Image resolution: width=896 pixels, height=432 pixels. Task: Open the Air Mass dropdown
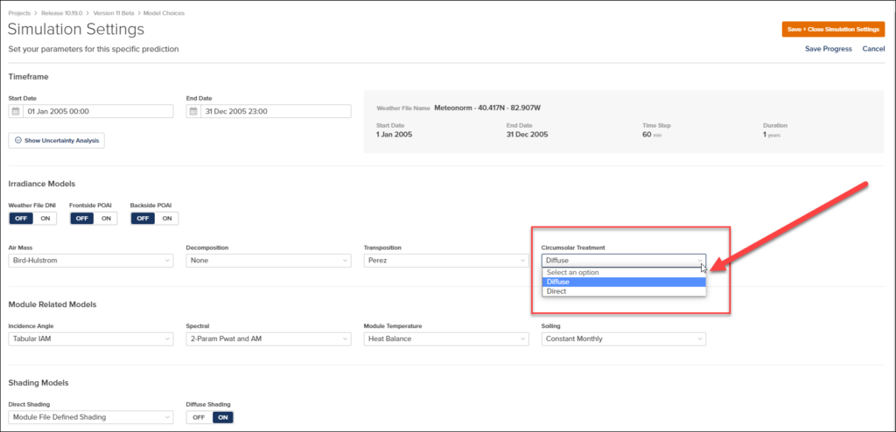coord(91,261)
